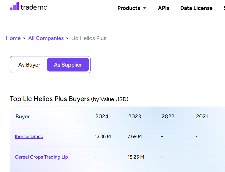Select the 18.25 M value for Cereal Crops

(x=136, y=157)
